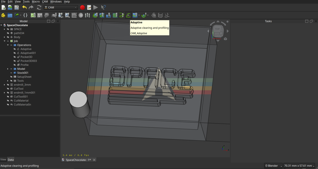Open the Macros dialog notepad icon
Viewport: 318px width, 169px height.
tap(89, 8)
